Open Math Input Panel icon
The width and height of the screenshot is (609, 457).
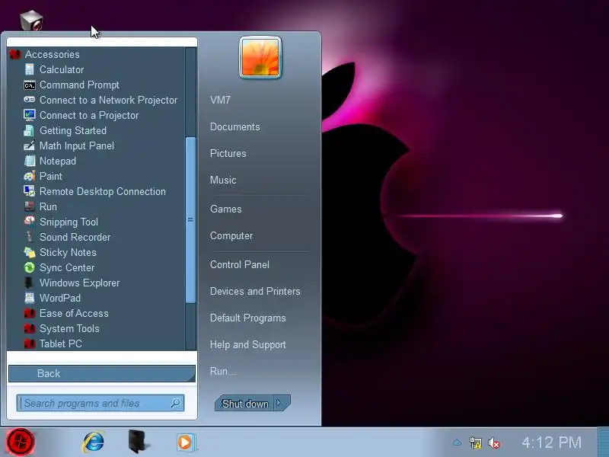(x=29, y=145)
